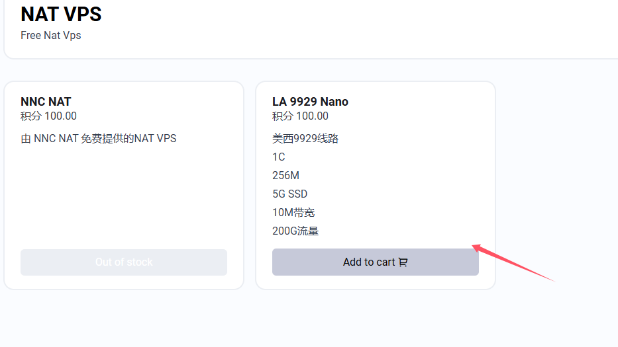Click the red arrow's tail end
618x347 pixels.
(x=552, y=280)
